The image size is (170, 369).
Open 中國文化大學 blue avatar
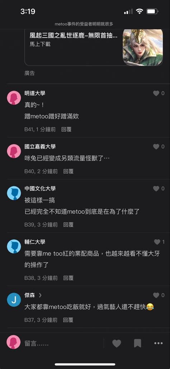(14, 193)
